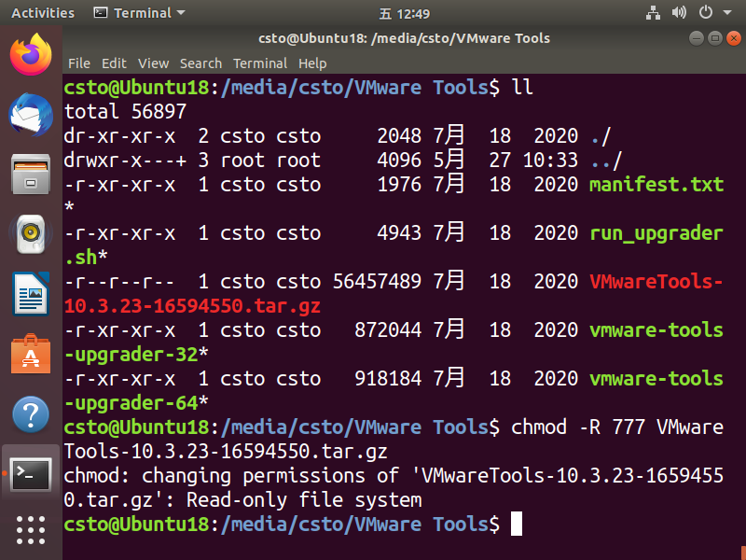Click the vmware-tools file name on the 872044 row
The height and width of the screenshot is (560, 746).
(656, 330)
